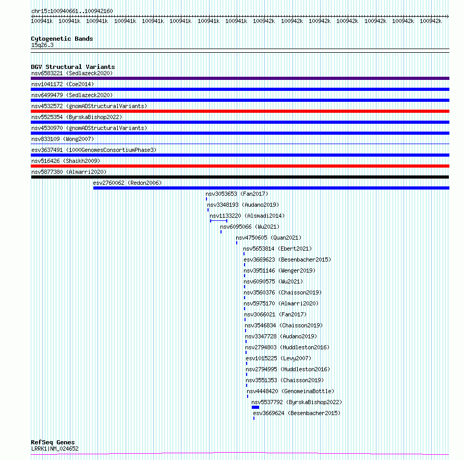Open variant nsv1041172 (Coe2014)
The width and height of the screenshot is (464, 460).
point(63,84)
